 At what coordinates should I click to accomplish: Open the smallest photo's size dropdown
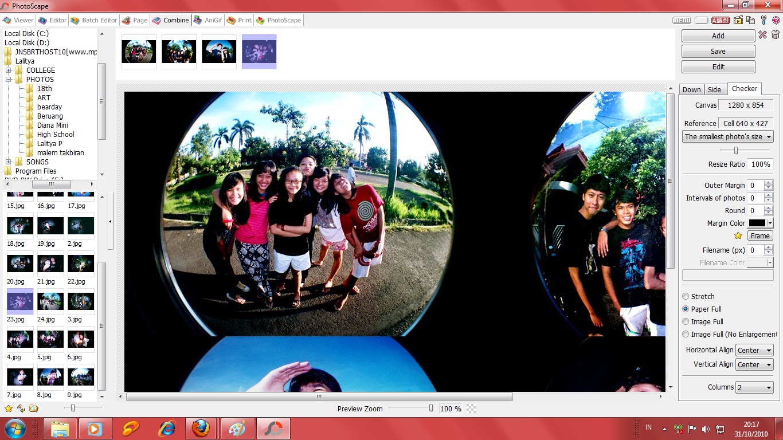tap(728, 136)
